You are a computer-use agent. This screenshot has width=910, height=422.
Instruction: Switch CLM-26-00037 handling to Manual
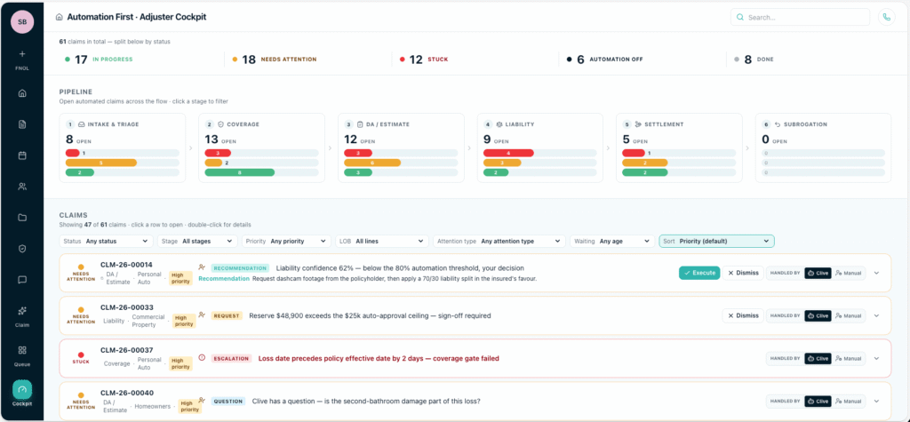click(848, 359)
